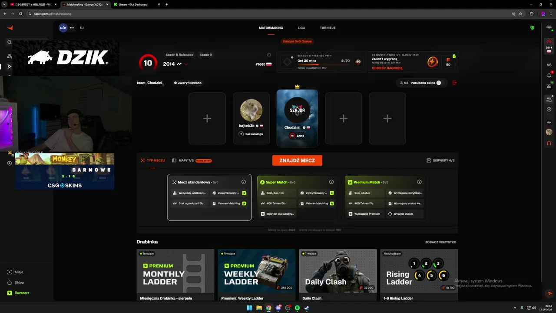Viewport: 556px width, 313px height.
Task: Open the orange headset support icon
Action: tap(549, 143)
